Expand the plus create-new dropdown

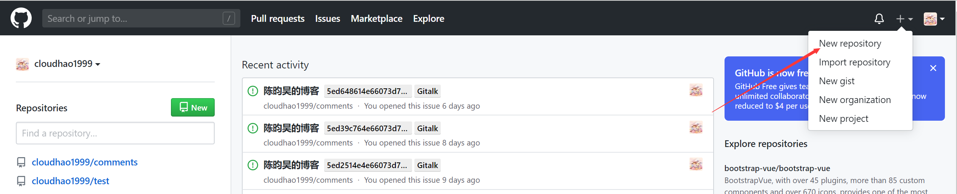(904, 18)
